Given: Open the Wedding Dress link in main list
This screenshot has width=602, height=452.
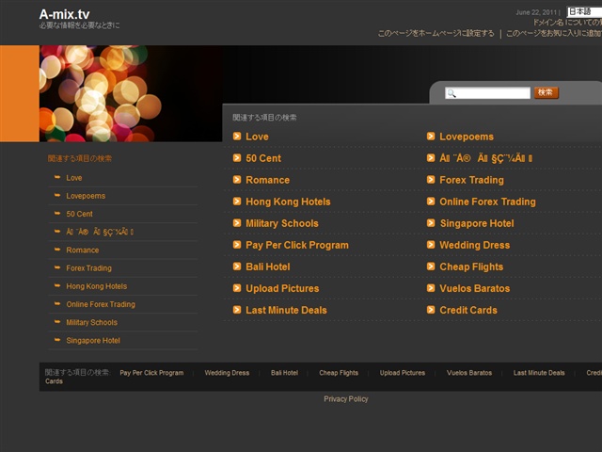Looking at the screenshot, I should (x=474, y=245).
